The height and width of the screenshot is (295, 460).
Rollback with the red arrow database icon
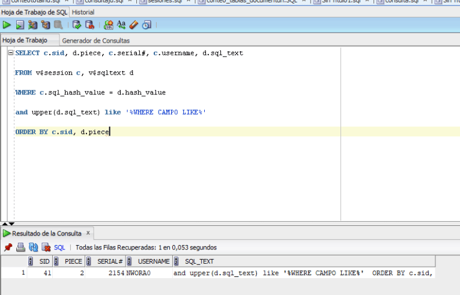[89, 25]
